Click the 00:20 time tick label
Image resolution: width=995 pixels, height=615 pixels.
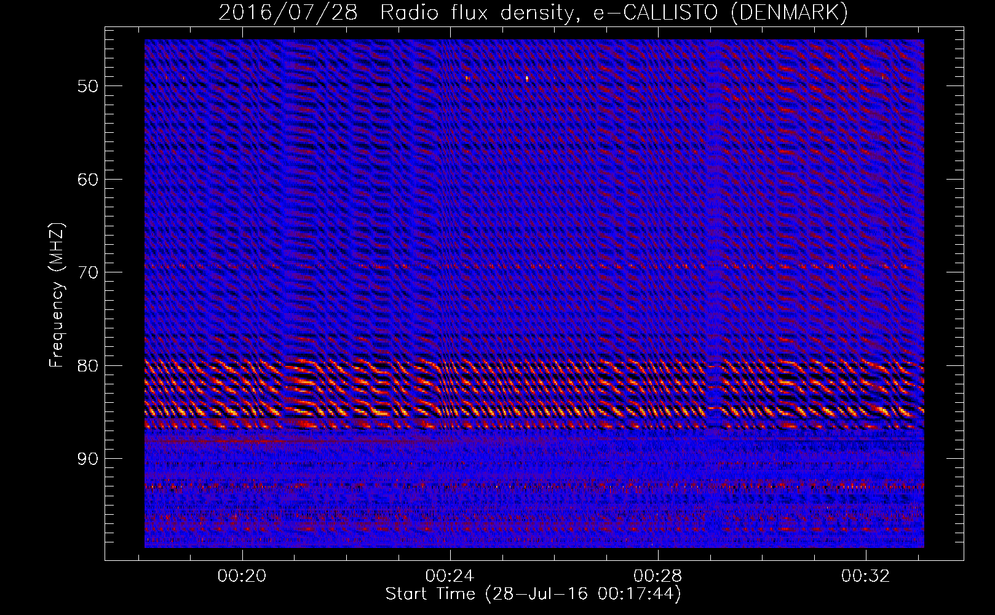point(242,576)
